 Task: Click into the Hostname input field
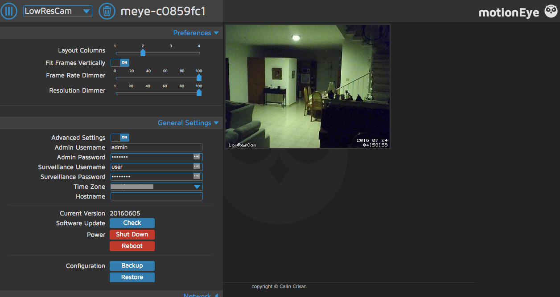(x=156, y=196)
